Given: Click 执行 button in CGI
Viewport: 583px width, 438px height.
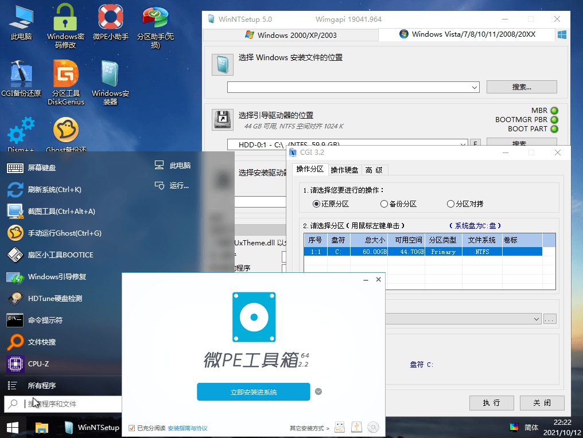Looking at the screenshot, I should tap(492, 402).
